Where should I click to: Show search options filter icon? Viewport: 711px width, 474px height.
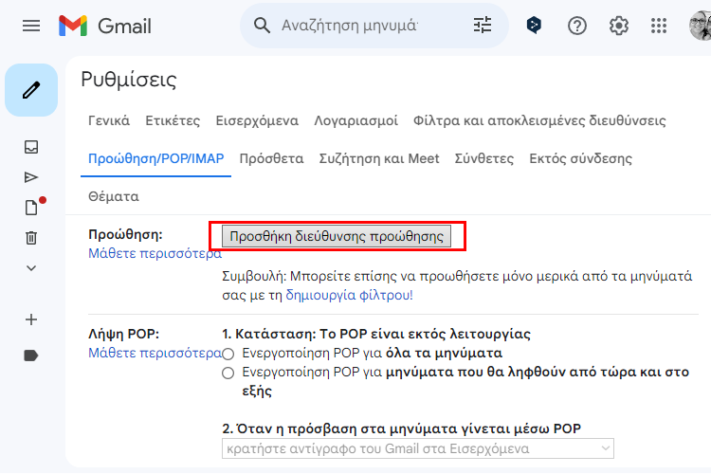click(482, 26)
